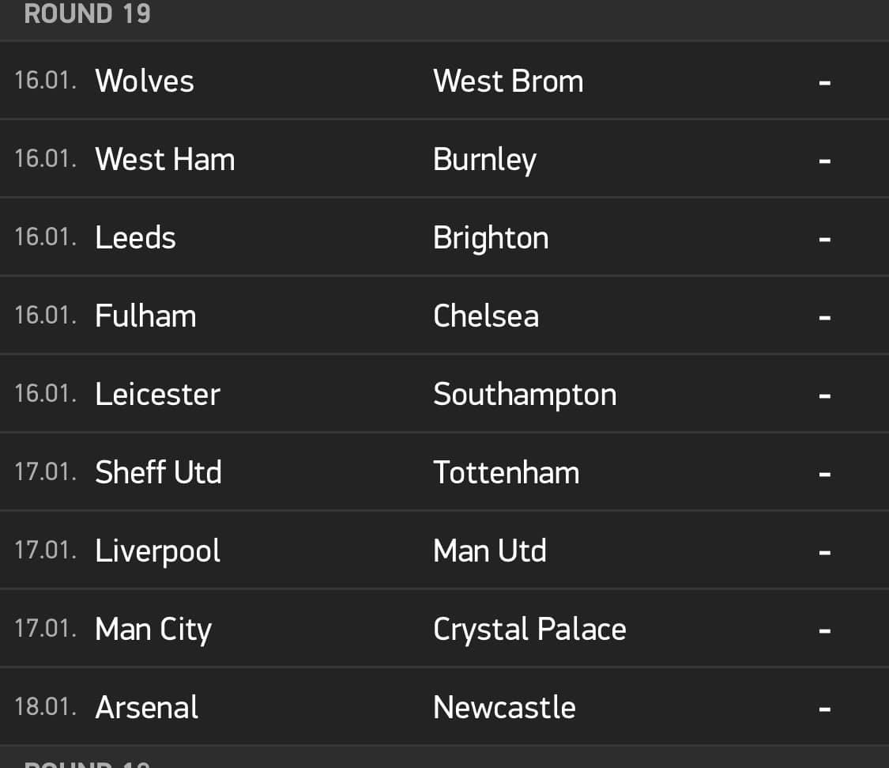Select the Man Utd team name
Image resolution: width=889 pixels, height=768 pixels.
490,550
